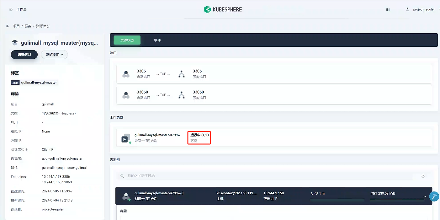
Task: Click the service port icon for 33060
Action: (182, 95)
